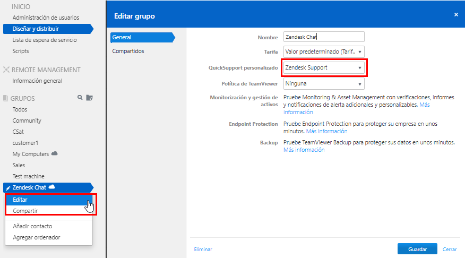The height and width of the screenshot is (258, 465).
Task: Select the Sales group
Action: [x=19, y=165]
